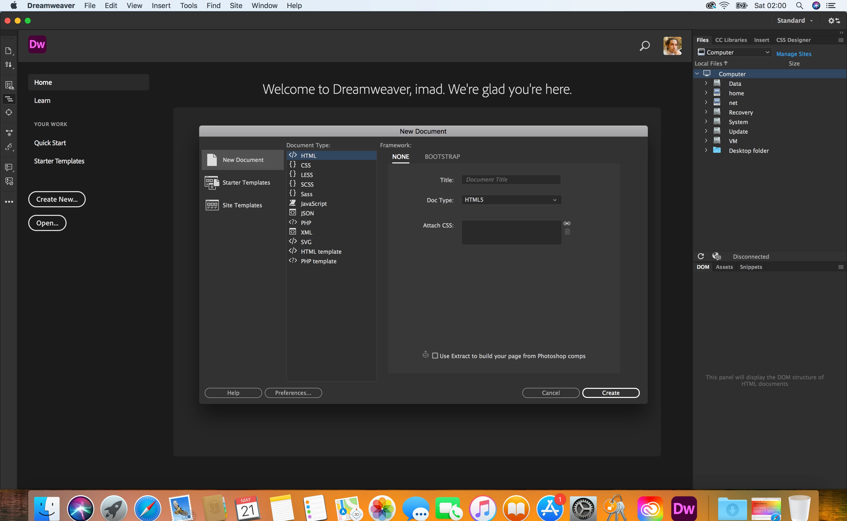The width and height of the screenshot is (847, 521).
Task: Click the trash icon beside Attach CSS
Action: click(567, 232)
